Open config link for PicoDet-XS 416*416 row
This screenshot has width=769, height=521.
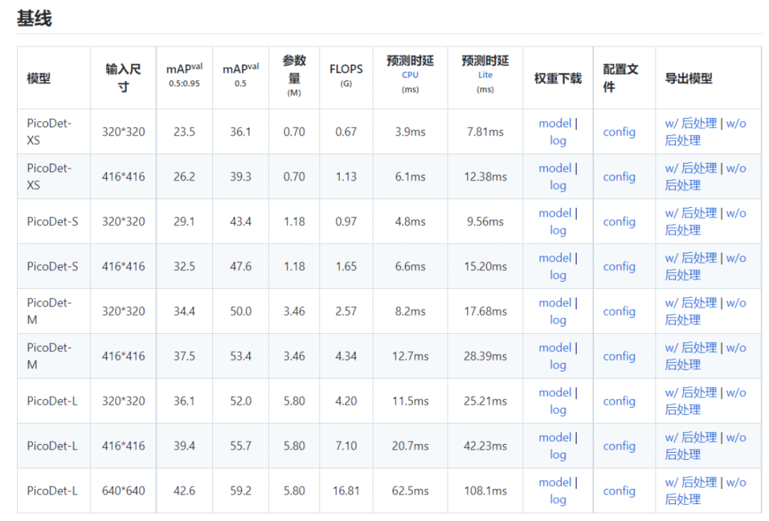tap(619, 177)
